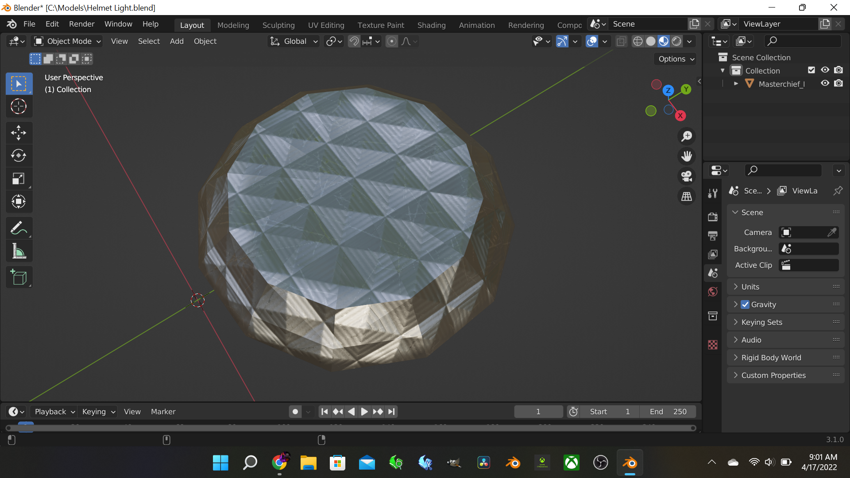Select the Rotate tool
This screenshot has height=478, width=850.
pos(19,156)
